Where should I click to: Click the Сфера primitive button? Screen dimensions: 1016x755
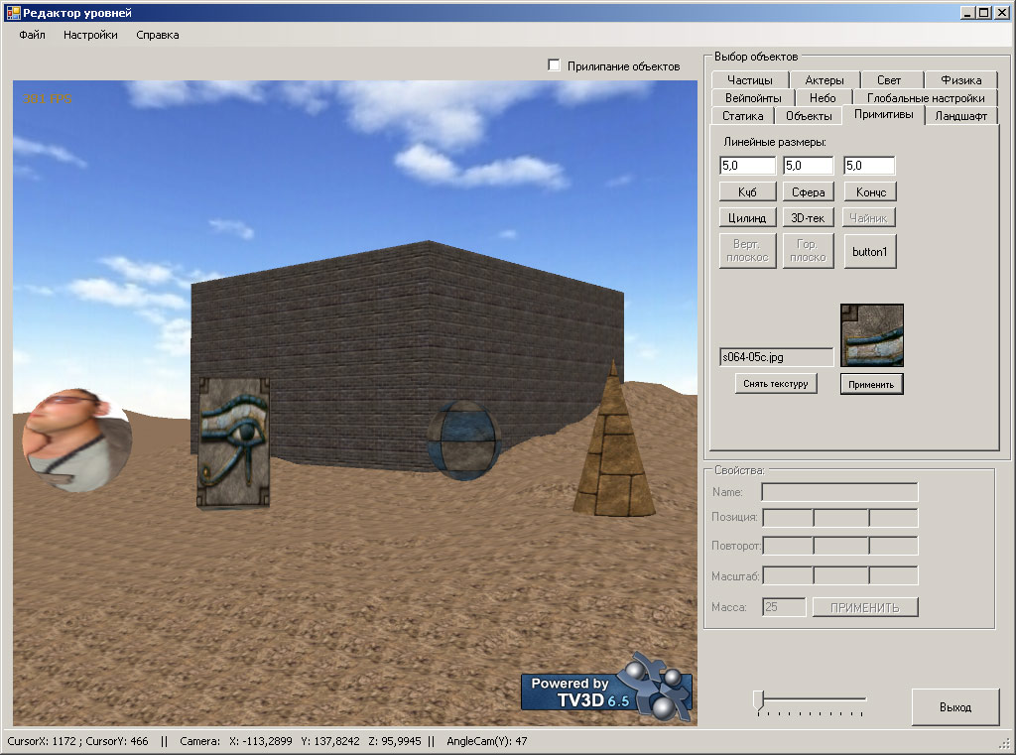click(x=808, y=191)
